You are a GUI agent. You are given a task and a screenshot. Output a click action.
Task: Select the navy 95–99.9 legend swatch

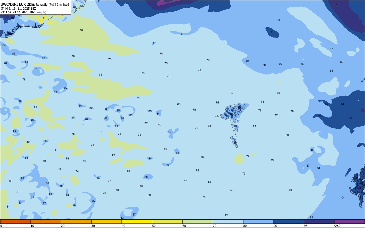coord(319,221)
